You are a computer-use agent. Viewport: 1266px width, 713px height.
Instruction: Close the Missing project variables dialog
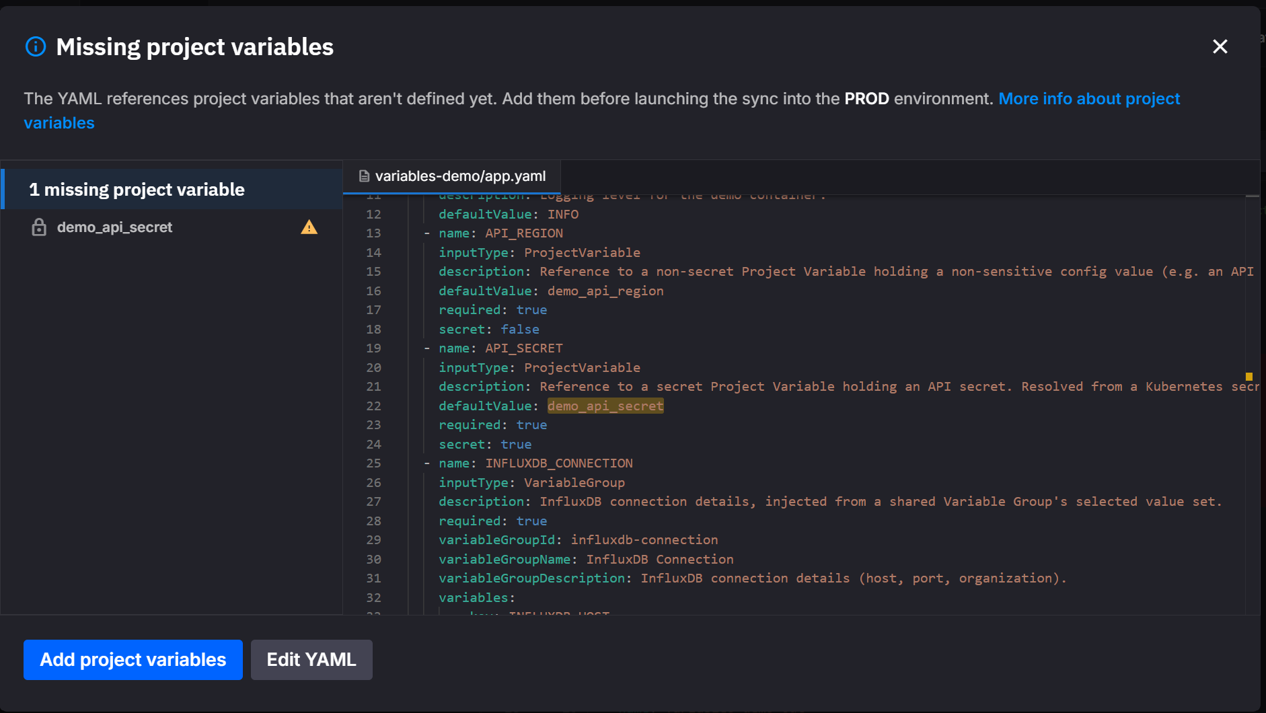(x=1220, y=46)
